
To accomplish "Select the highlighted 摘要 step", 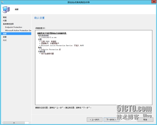I will coord(16,34).
